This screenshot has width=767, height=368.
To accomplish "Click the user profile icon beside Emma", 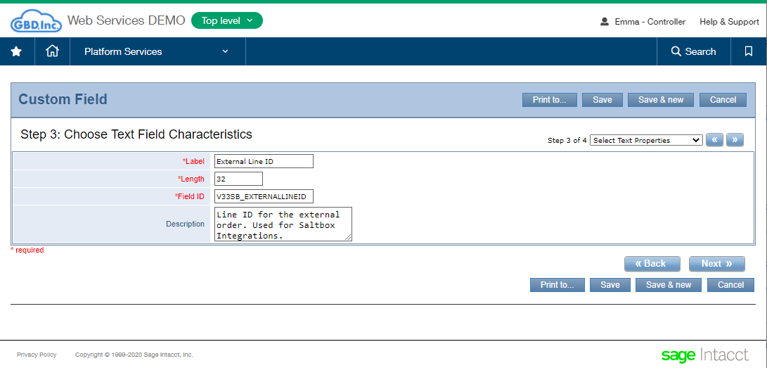I will (x=605, y=22).
